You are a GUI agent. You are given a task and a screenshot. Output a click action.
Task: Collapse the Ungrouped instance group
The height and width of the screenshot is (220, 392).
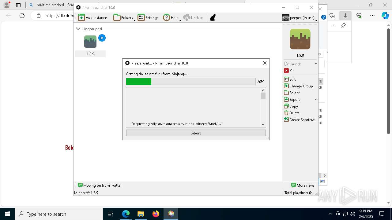(x=78, y=29)
